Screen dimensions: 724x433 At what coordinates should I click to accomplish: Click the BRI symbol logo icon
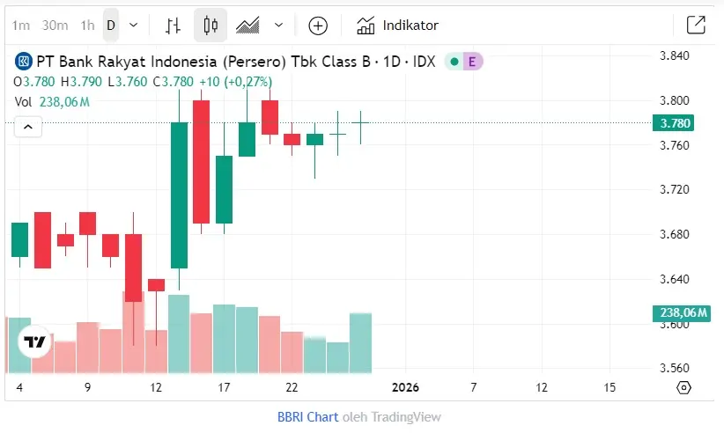23,62
